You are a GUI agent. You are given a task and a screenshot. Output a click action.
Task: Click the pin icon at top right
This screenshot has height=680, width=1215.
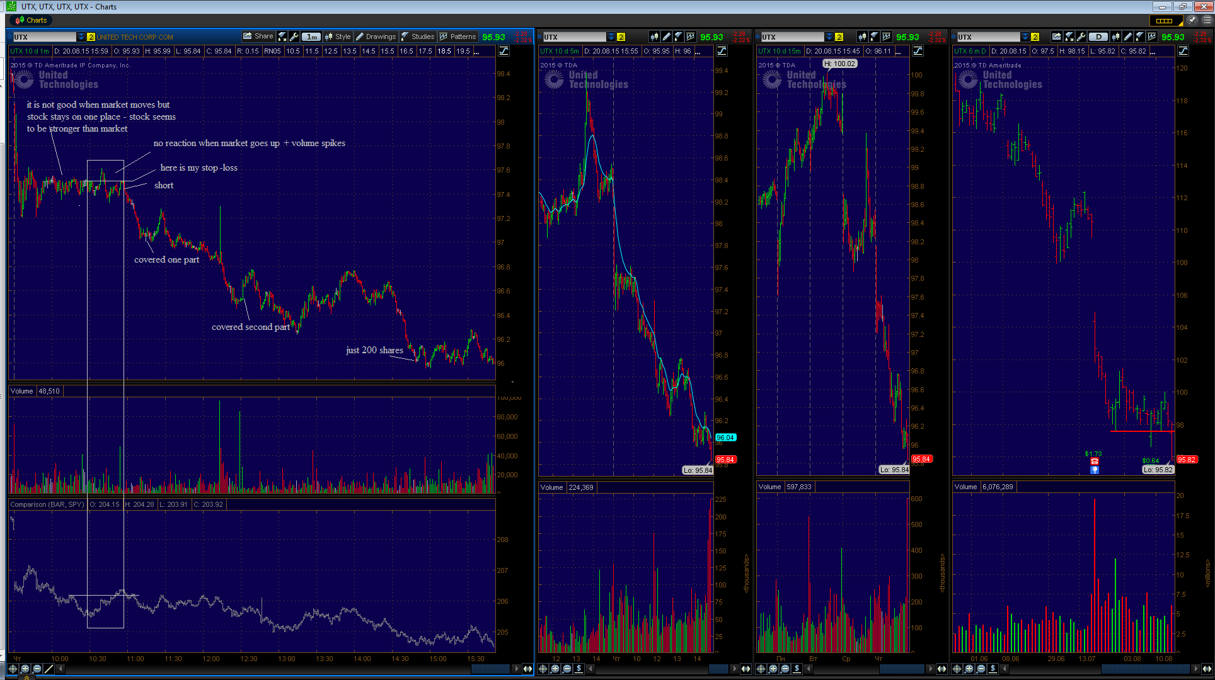coord(1192,20)
